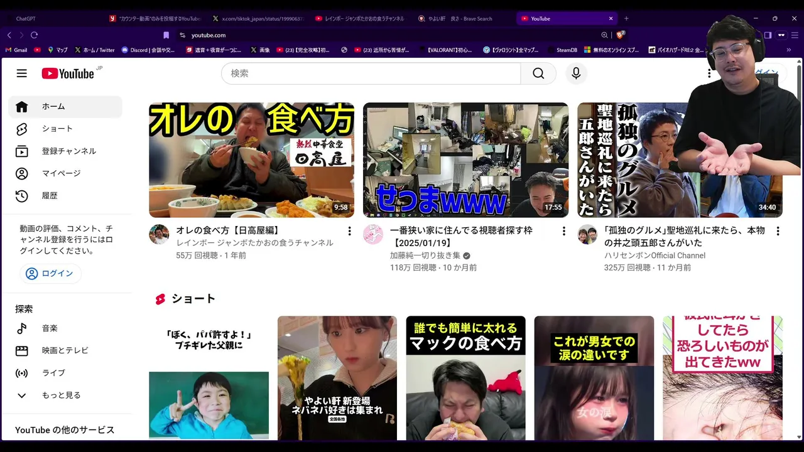
Task: Open video title オレの食べ方【日高屋編】
Action: [227, 230]
